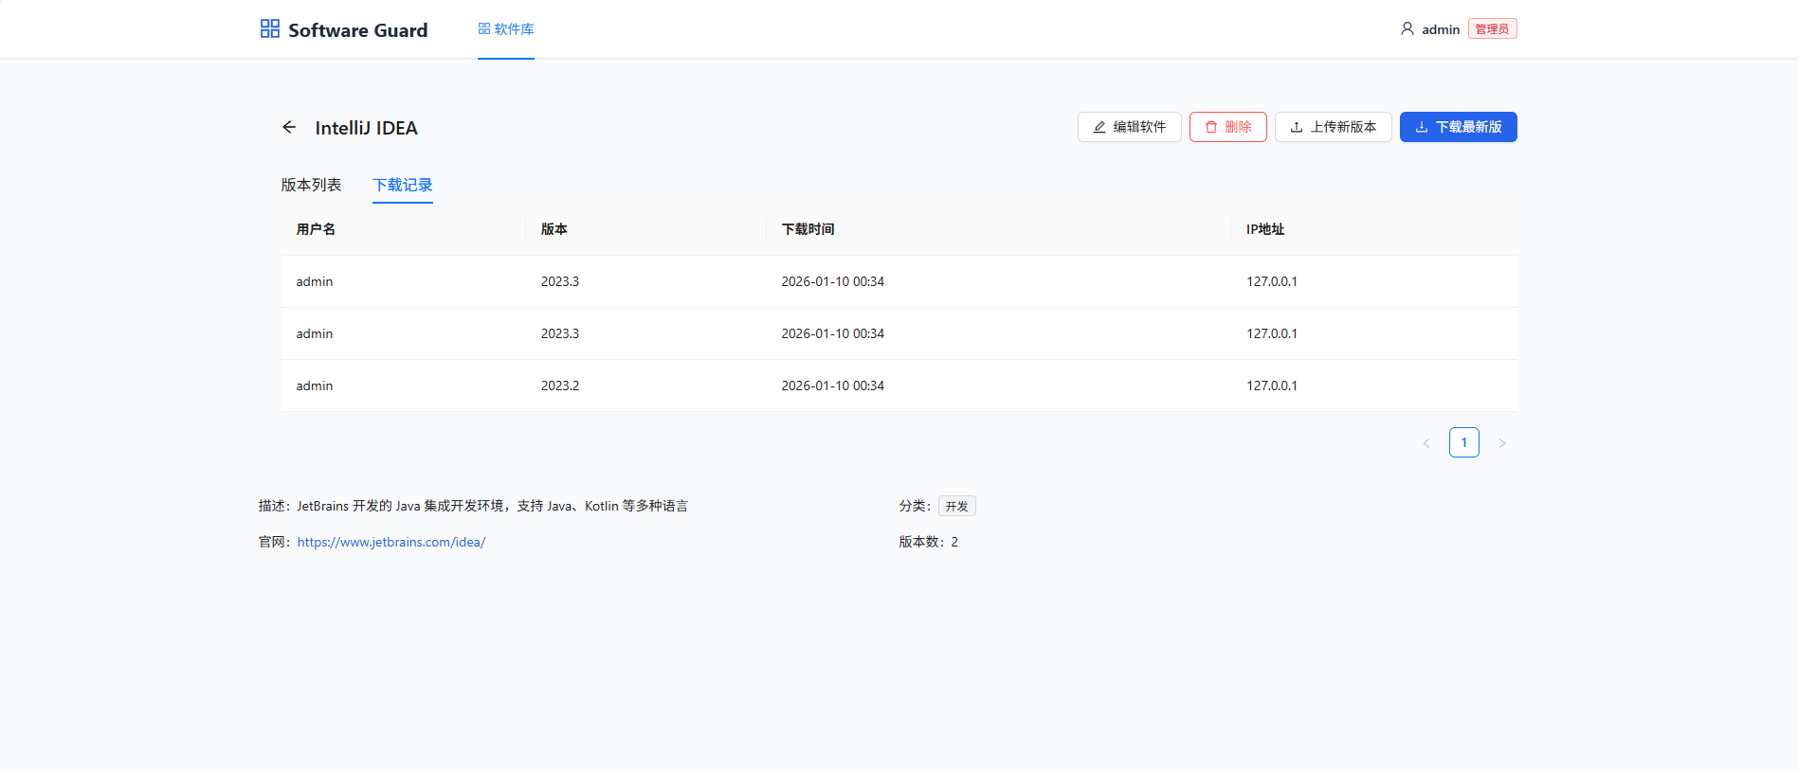Click the IntelliJ IDEA page title
This screenshot has height=771, width=1798.
point(367,128)
